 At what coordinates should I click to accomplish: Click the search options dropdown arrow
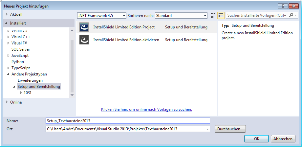point(296,15)
